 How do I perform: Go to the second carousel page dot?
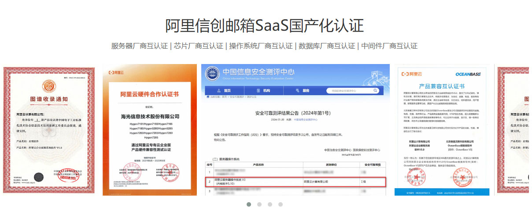pyautogui.click(x=259, y=204)
